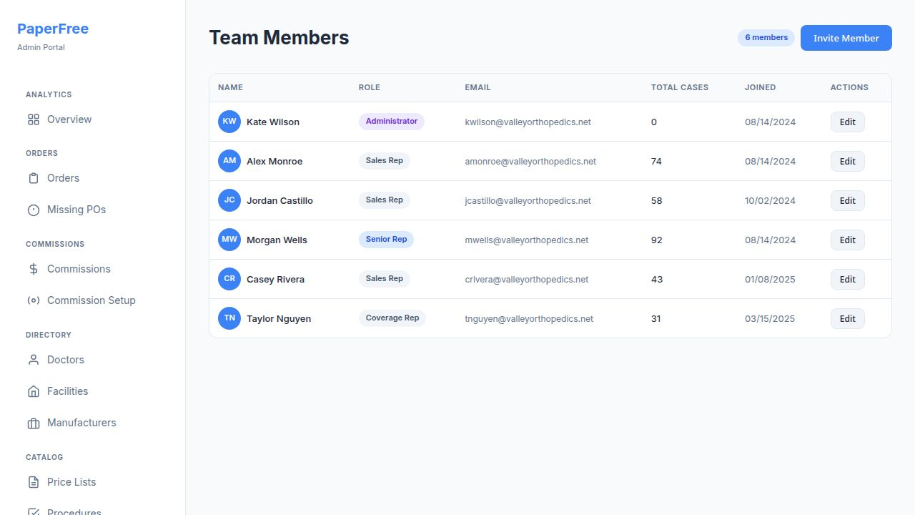Viewport: 915px width, 515px height.
Task: Click the Missing POs clock icon
Action: [33, 209]
